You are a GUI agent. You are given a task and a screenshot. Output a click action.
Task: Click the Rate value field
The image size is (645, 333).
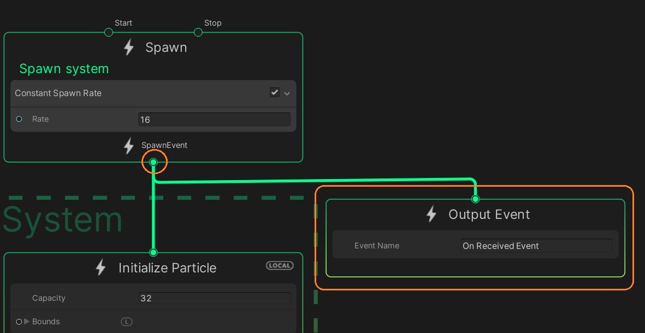point(214,120)
